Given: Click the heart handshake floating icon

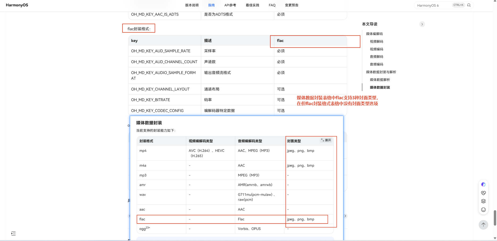Looking at the screenshot, I should coord(483,193).
